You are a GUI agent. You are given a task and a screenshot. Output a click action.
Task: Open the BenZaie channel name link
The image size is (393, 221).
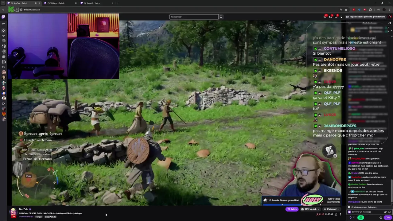click(x=24, y=209)
